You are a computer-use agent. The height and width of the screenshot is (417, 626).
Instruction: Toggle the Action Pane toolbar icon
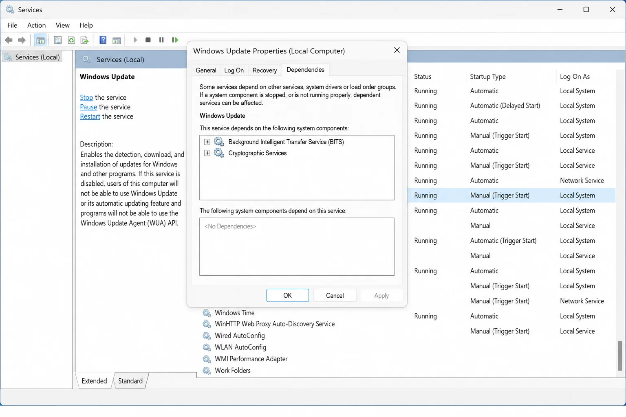117,40
